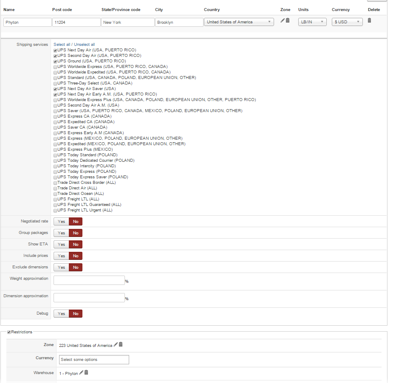Check UPS Worldwide Express Plus service

click(55, 100)
